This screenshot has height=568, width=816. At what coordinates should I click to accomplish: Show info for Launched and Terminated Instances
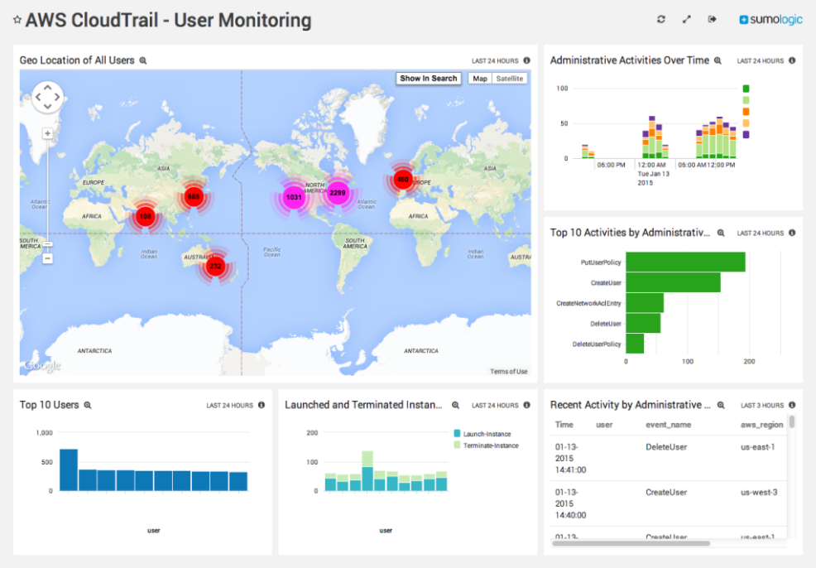point(526,405)
